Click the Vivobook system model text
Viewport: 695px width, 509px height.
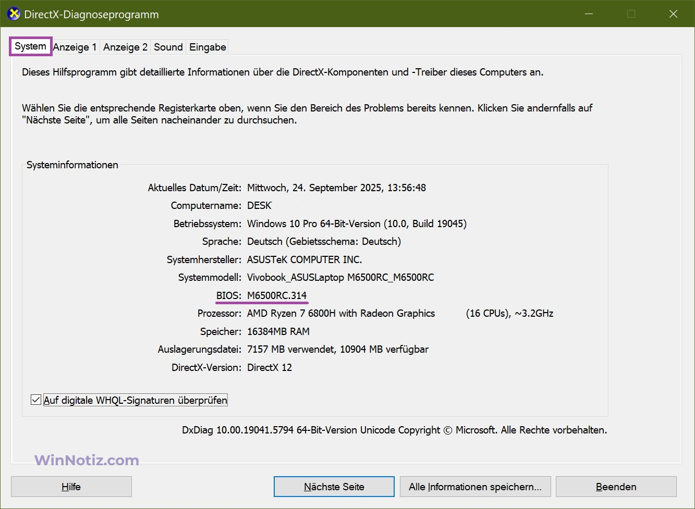click(x=340, y=277)
